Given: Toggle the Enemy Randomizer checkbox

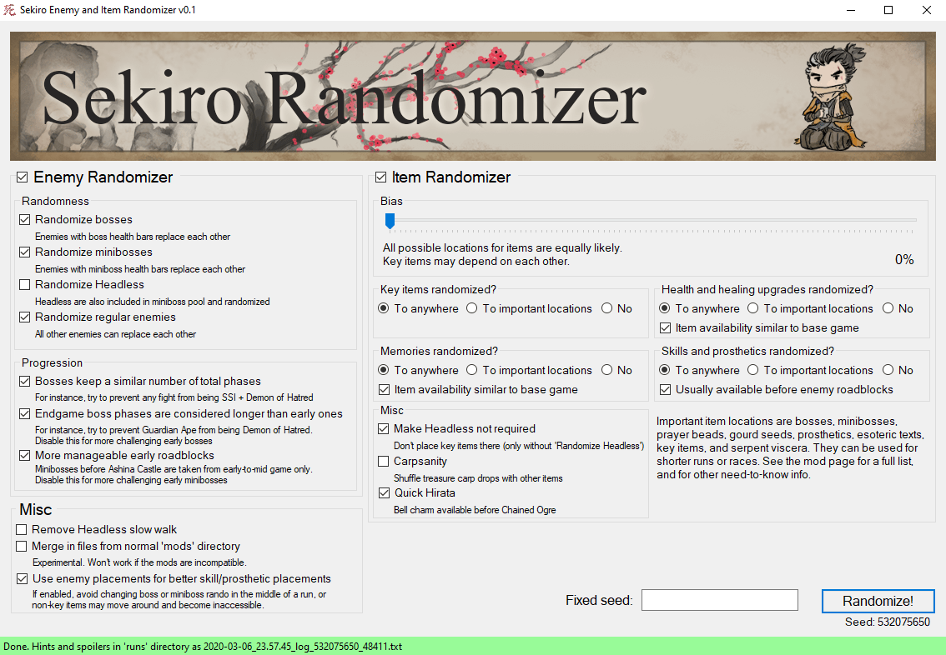Looking at the screenshot, I should [x=23, y=177].
